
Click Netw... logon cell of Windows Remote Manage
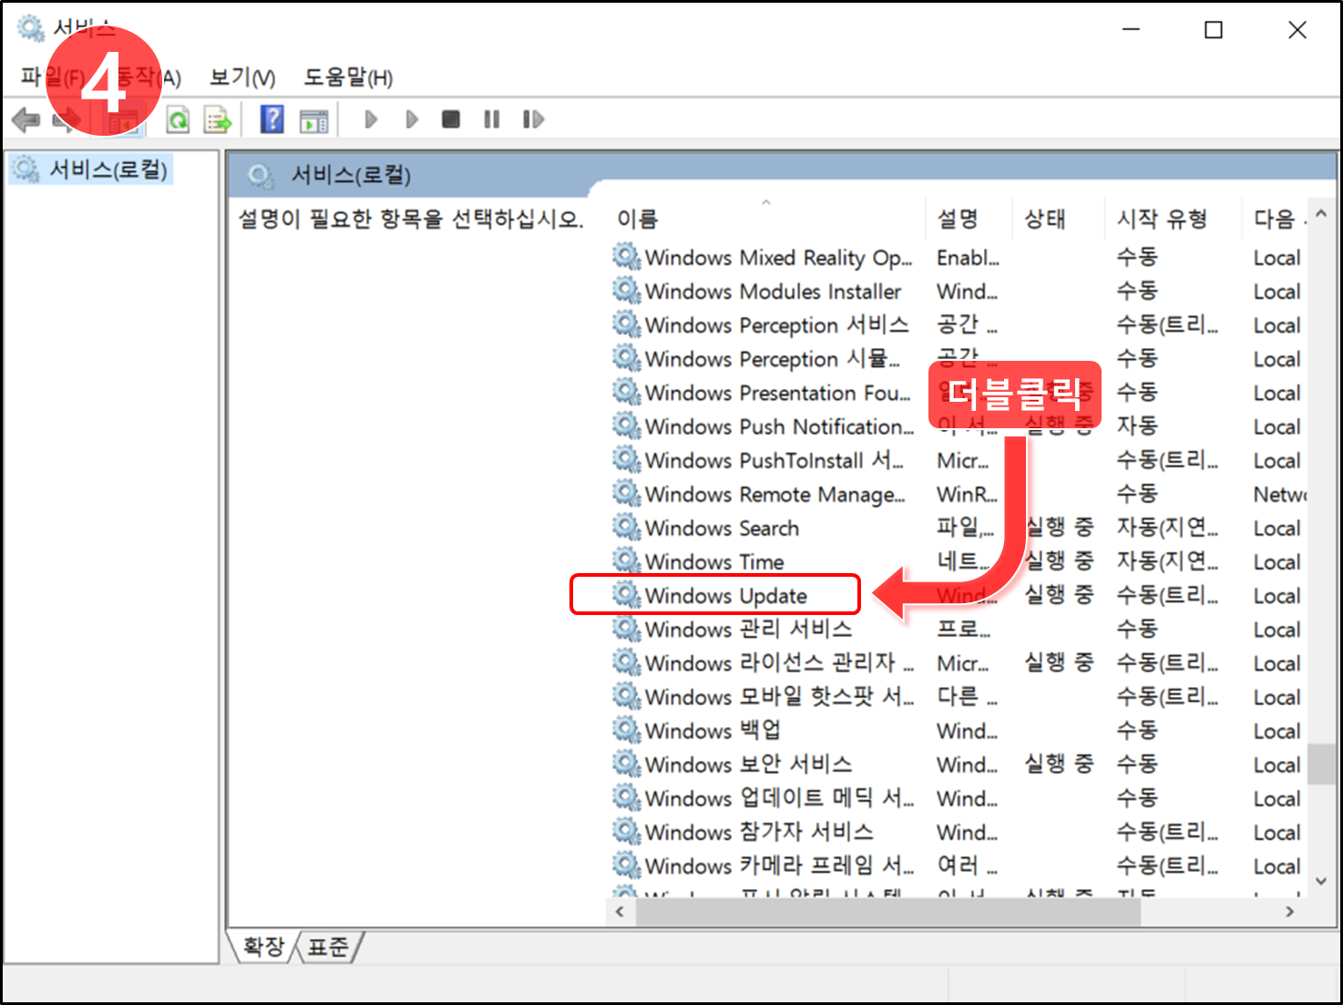[x=1280, y=494]
